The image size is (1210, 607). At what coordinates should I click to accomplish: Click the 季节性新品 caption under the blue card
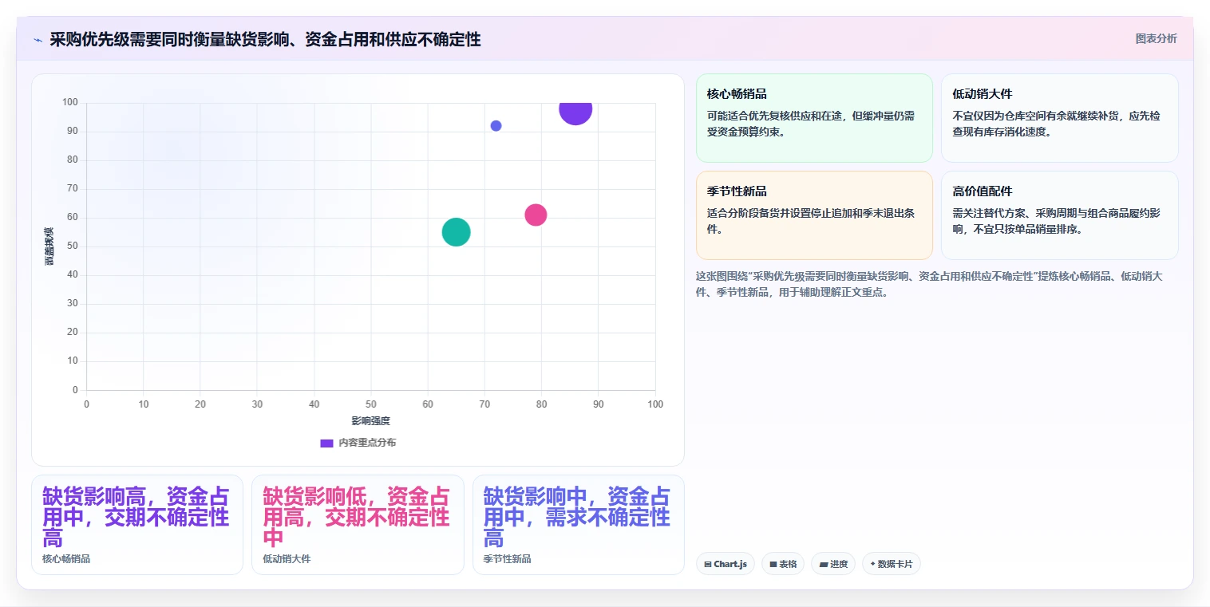click(x=507, y=559)
